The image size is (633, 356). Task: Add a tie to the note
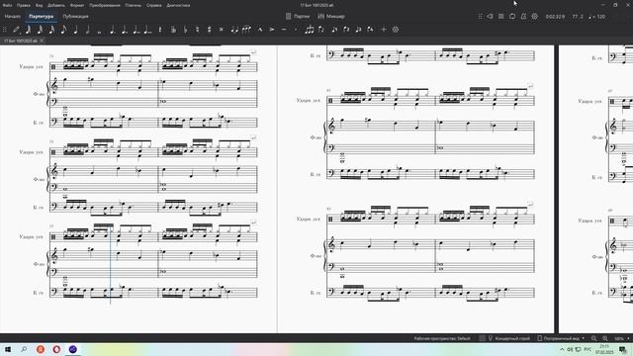234,30
